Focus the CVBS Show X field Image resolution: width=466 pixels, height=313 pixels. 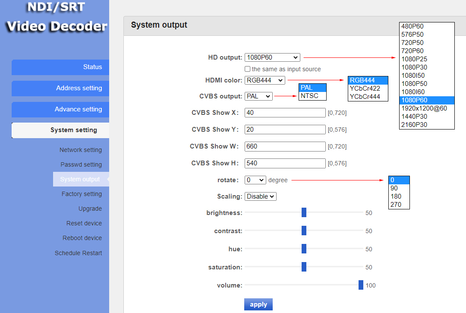(285, 113)
